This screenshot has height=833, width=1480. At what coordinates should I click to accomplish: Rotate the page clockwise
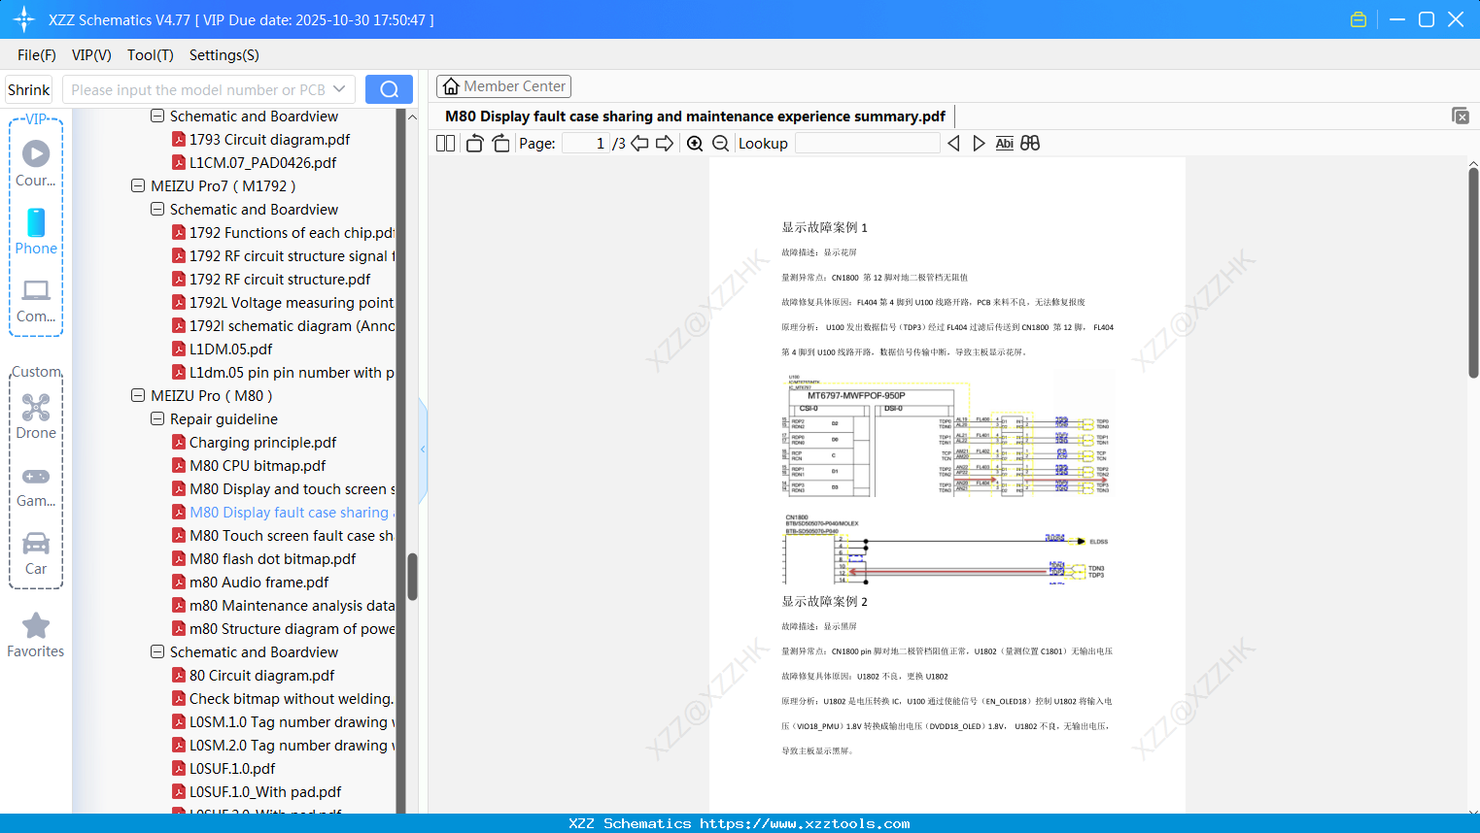point(500,144)
